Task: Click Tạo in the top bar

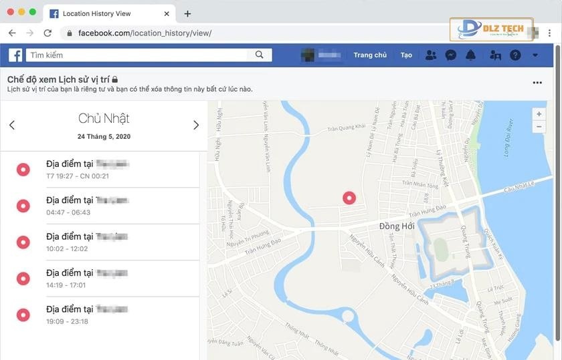Action: [406, 55]
